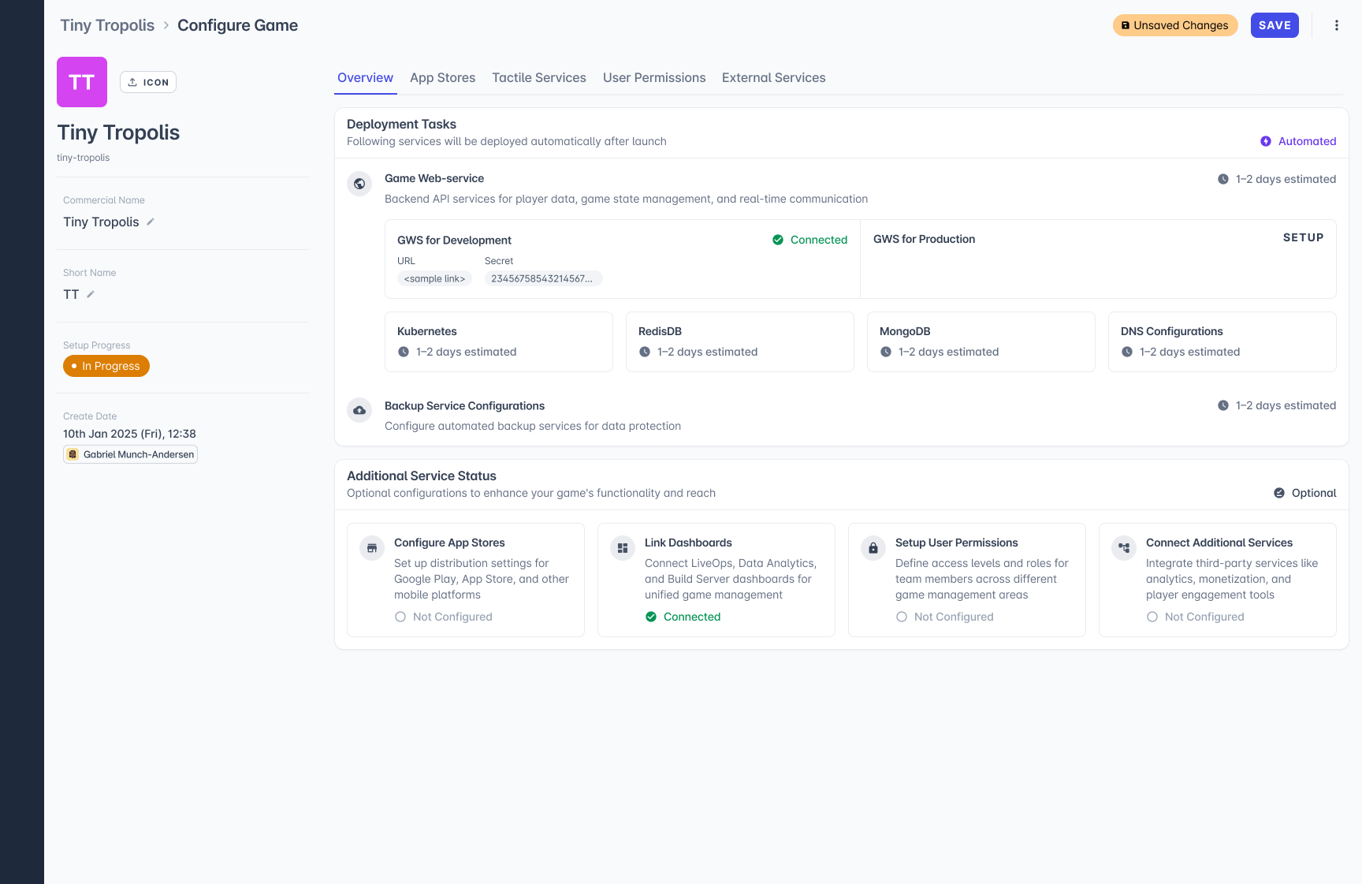Click the Game Web-service heading
1362x884 pixels.
click(x=434, y=178)
